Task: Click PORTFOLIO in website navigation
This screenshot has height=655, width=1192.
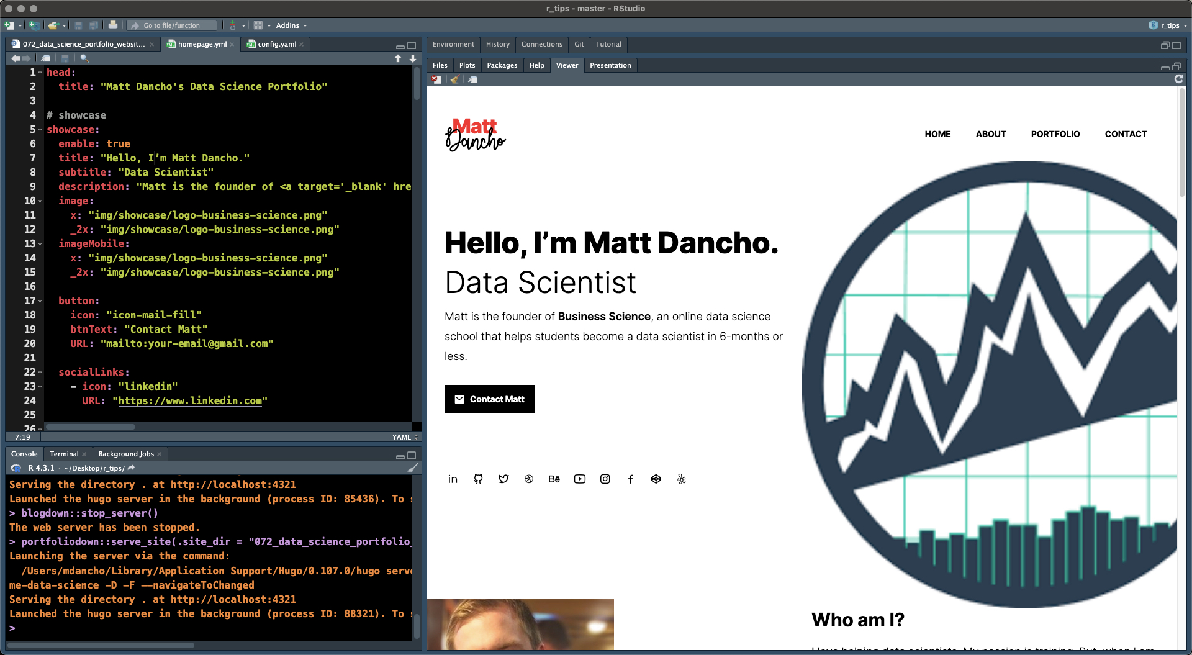Action: click(1055, 134)
